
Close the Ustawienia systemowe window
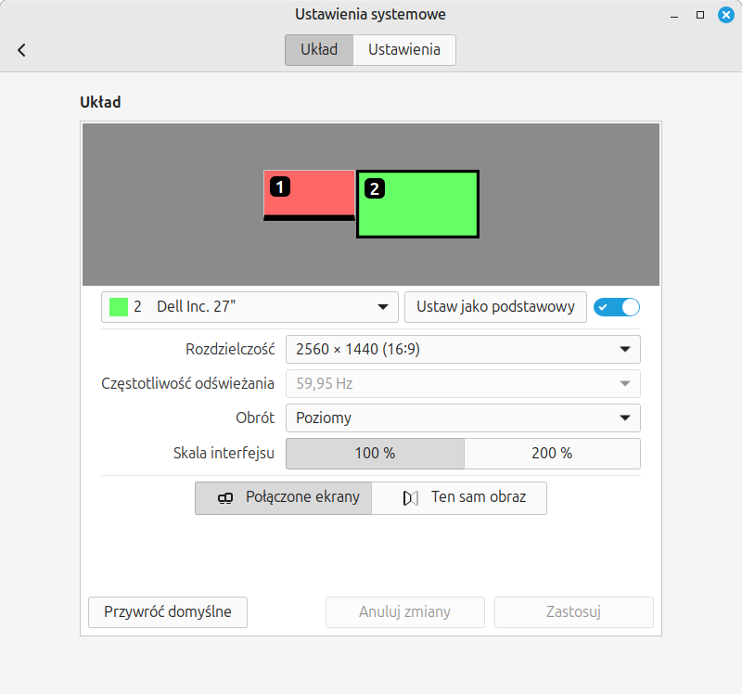click(726, 15)
